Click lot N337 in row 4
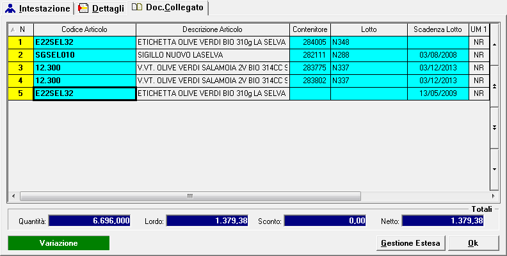 tap(369, 81)
